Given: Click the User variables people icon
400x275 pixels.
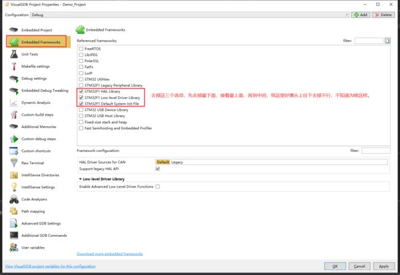Looking at the screenshot, I should pos(14,247).
